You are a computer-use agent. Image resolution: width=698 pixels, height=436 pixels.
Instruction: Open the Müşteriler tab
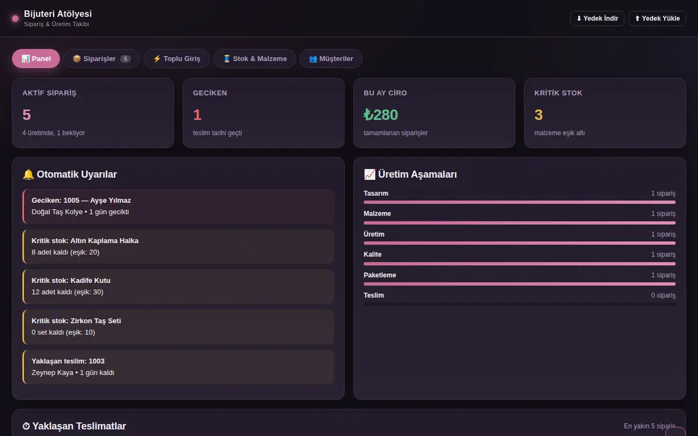[x=331, y=59]
